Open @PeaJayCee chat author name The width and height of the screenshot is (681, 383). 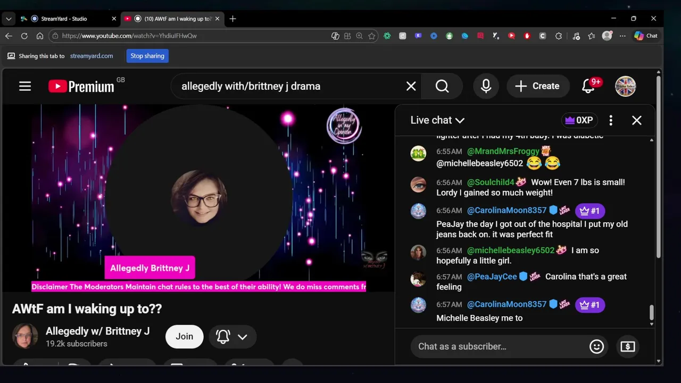[x=492, y=277]
